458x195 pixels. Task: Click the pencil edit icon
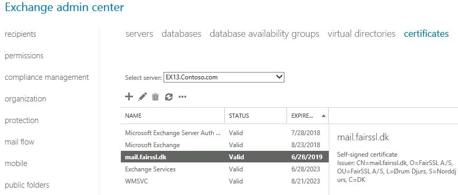pos(142,97)
